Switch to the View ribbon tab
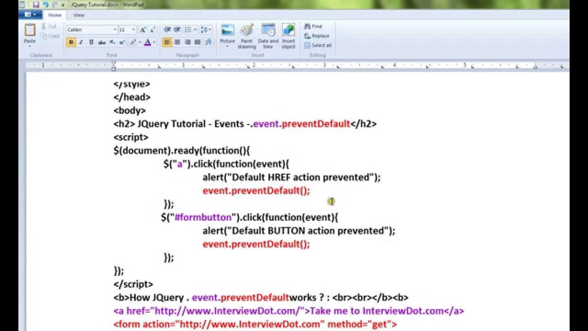This screenshot has width=588, height=331. (79, 15)
